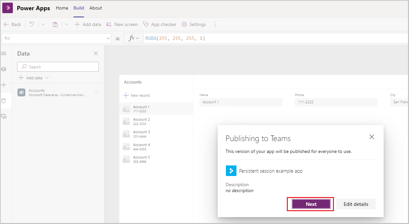This screenshot has width=409, height=224.
Task: Select Account 5 in the list
Action: pyautogui.click(x=156, y=159)
